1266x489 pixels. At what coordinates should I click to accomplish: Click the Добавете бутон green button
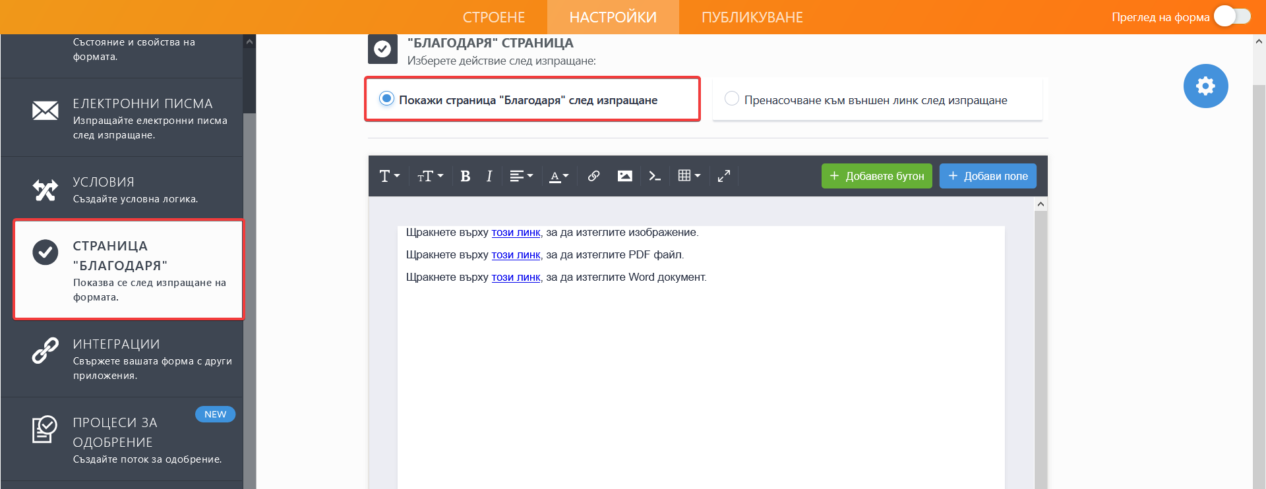(x=876, y=176)
